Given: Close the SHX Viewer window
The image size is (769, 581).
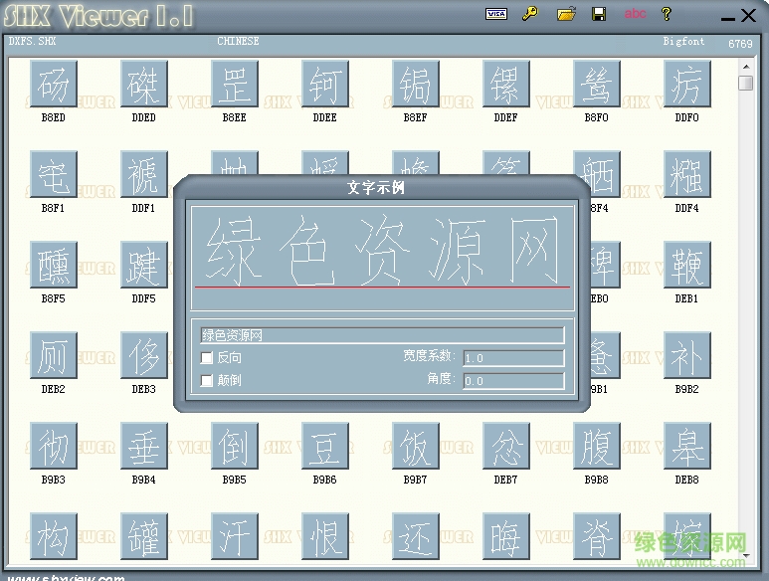Looking at the screenshot, I should (748, 16).
